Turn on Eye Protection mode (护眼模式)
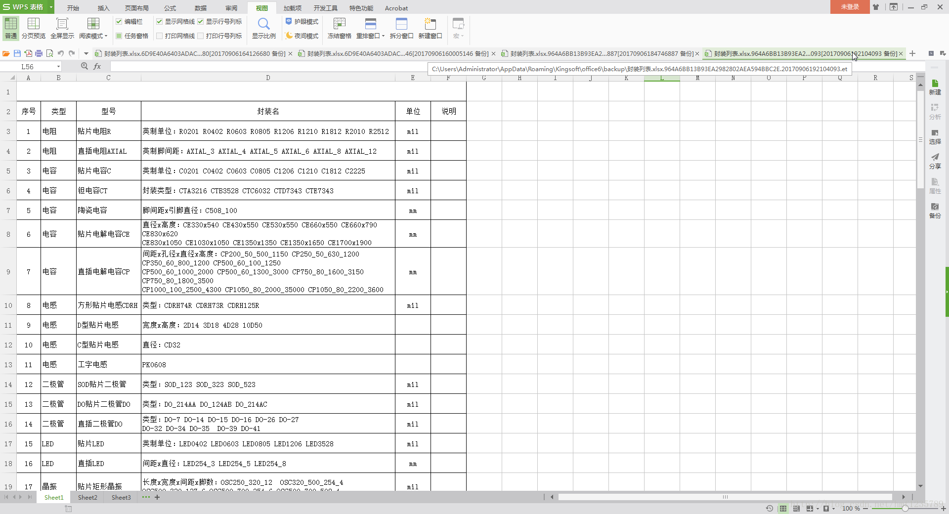Screen dimensions: 949x514 [302, 22]
